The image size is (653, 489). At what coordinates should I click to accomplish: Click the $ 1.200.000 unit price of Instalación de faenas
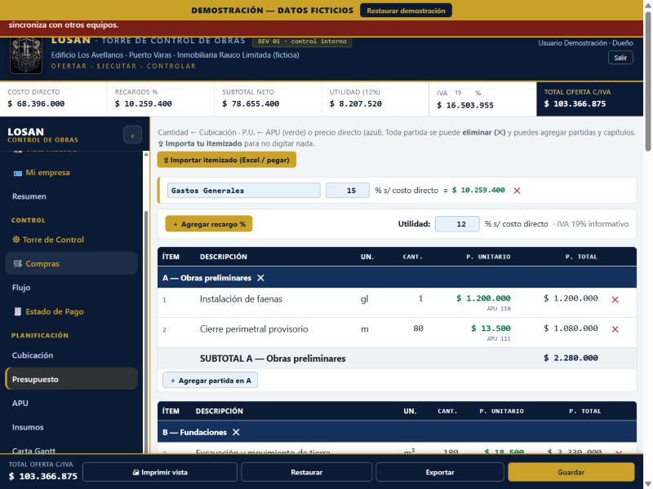[483, 298]
